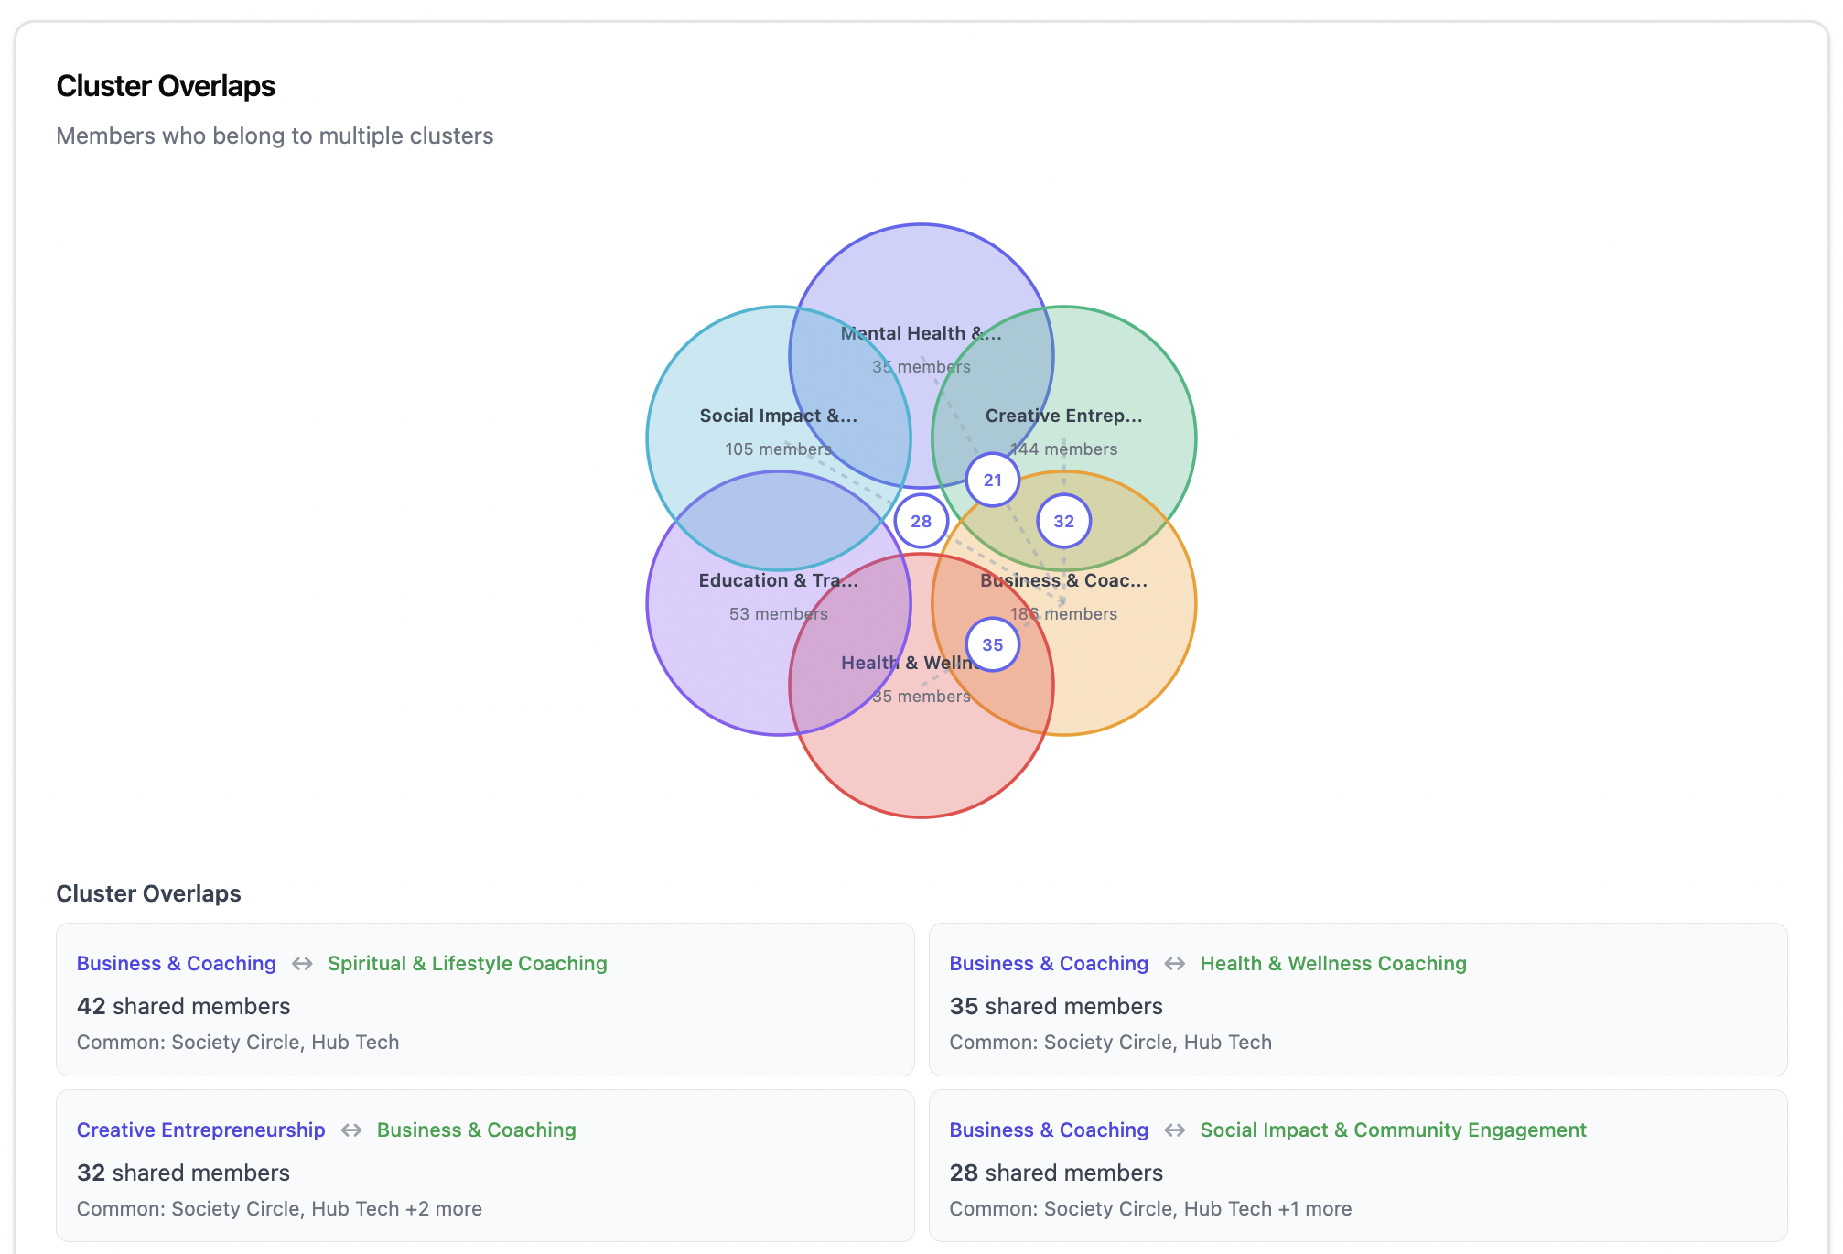1843x1254 pixels.
Task: Click the overlap badge showing 28
Action: [x=921, y=521]
